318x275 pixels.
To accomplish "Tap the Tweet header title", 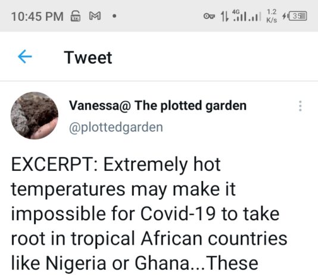I will point(88,58).
